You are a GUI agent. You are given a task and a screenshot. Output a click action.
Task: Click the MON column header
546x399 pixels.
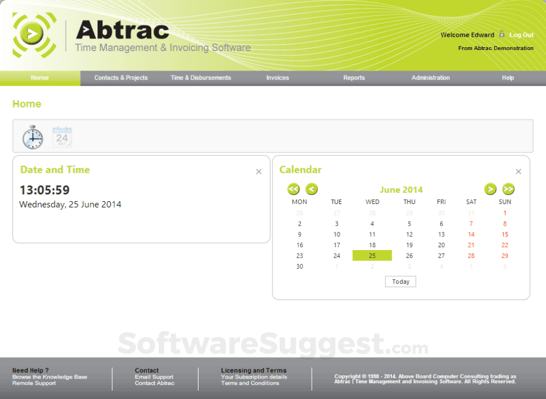click(300, 202)
